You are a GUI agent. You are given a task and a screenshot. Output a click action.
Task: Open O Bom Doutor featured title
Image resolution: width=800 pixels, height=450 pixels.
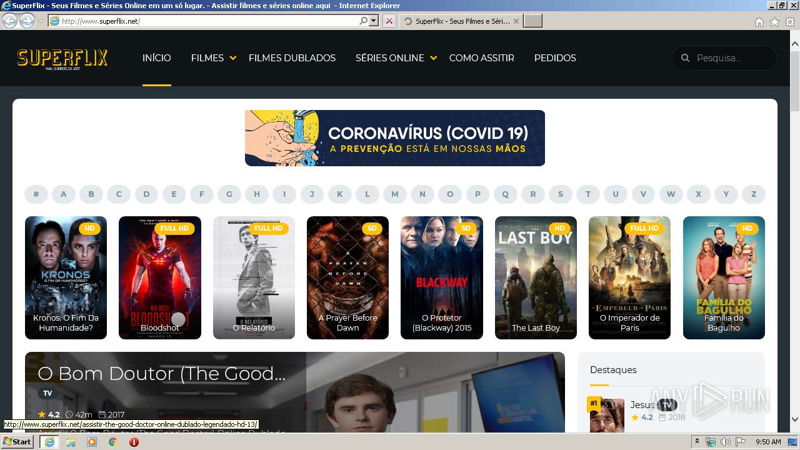point(162,374)
